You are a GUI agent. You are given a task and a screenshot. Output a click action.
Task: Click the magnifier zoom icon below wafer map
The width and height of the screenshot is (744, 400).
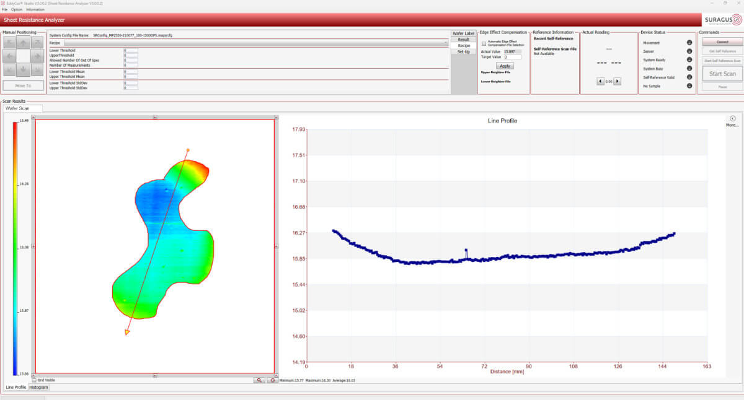pyautogui.click(x=259, y=380)
